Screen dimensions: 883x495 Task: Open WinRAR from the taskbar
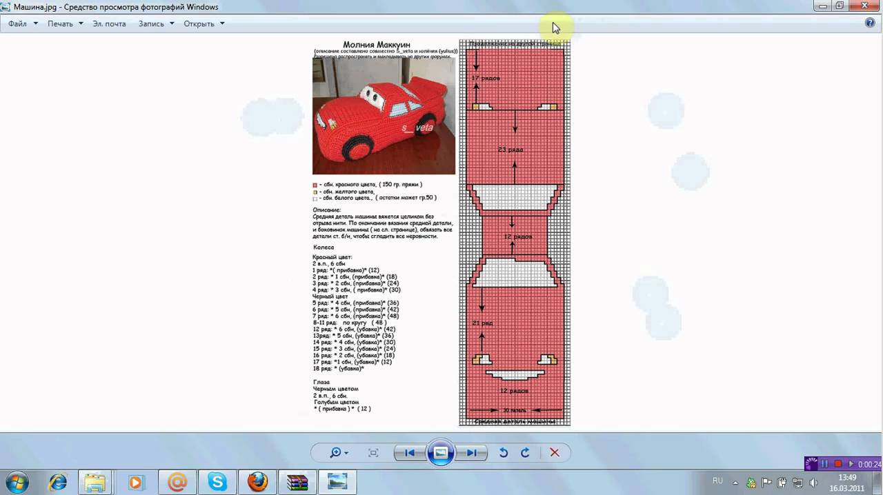[297, 481]
